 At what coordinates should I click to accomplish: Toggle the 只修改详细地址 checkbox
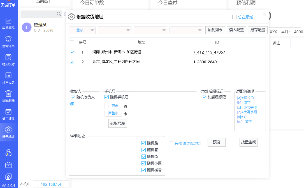point(171,143)
